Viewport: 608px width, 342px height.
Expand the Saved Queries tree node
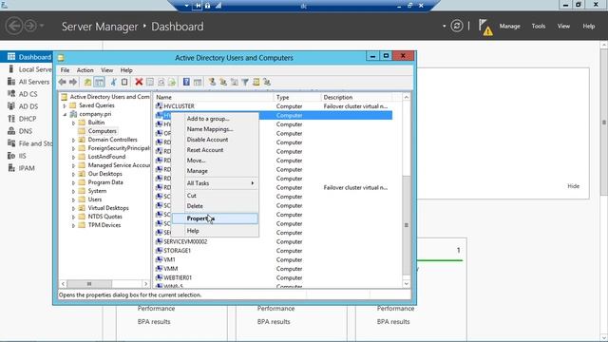coord(65,105)
